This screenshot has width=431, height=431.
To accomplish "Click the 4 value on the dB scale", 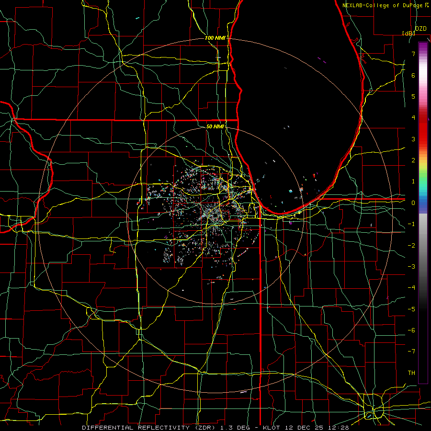I will pyautogui.click(x=413, y=118).
